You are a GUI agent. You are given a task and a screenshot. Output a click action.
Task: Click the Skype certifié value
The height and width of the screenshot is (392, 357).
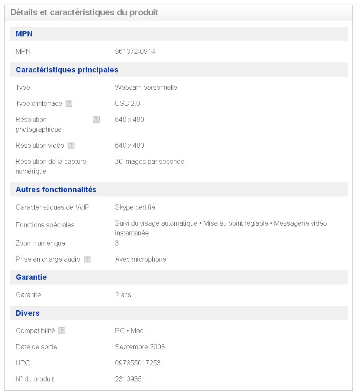click(x=135, y=207)
